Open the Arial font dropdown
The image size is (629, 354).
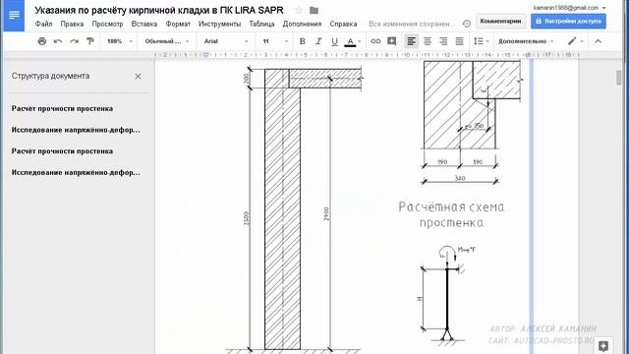[226, 41]
